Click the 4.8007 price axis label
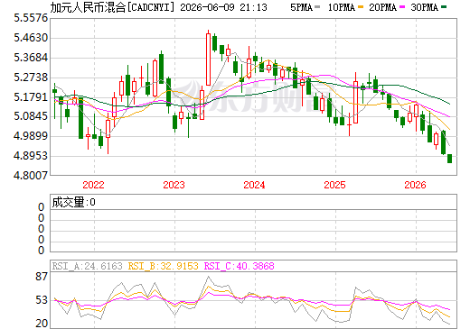 [x=31, y=175]
